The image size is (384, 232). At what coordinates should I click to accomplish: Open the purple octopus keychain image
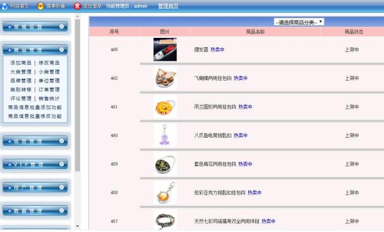click(x=165, y=135)
